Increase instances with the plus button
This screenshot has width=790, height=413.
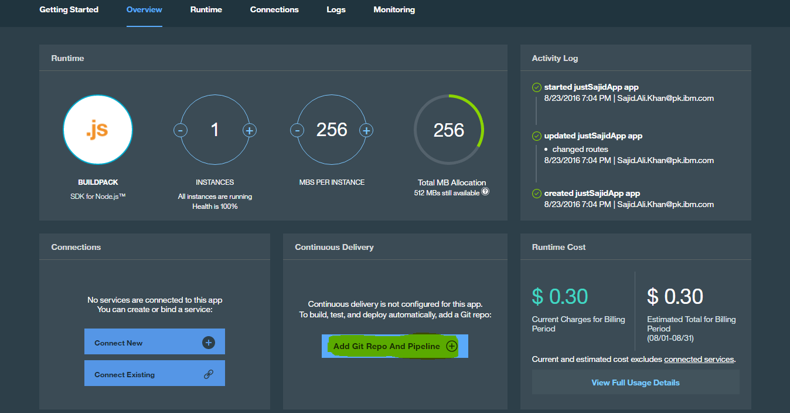click(249, 130)
